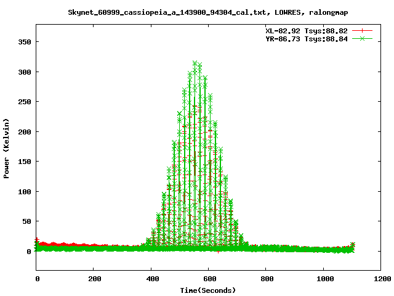Click the 600 tick label on x-axis
This screenshot has width=394, height=296.
click(x=208, y=279)
